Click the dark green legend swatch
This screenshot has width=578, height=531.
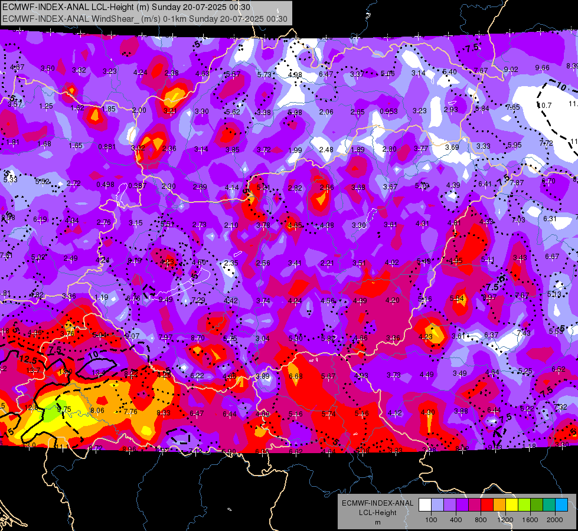pos(537,505)
